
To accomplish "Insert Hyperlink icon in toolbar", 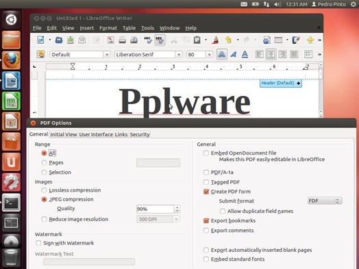I will (267, 40).
